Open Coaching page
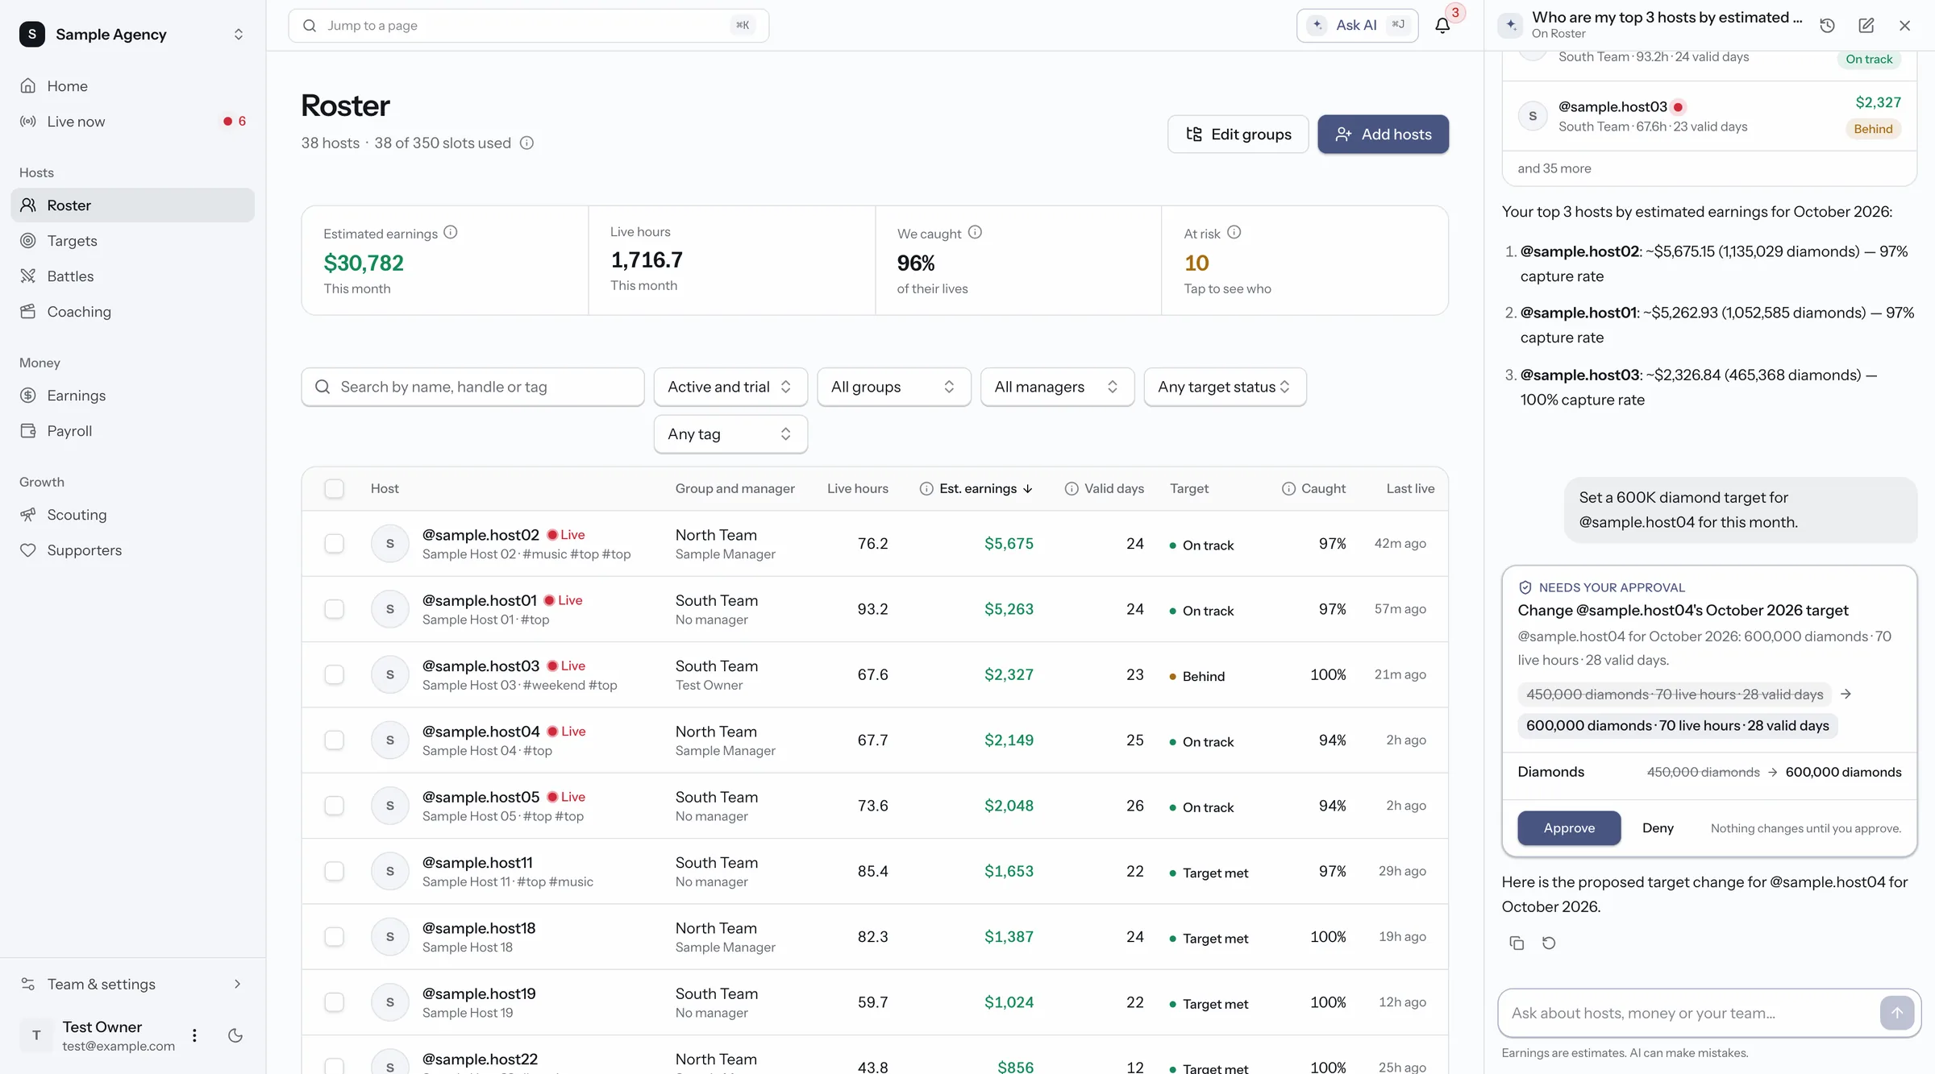This screenshot has width=1935, height=1074. pyautogui.click(x=132, y=312)
